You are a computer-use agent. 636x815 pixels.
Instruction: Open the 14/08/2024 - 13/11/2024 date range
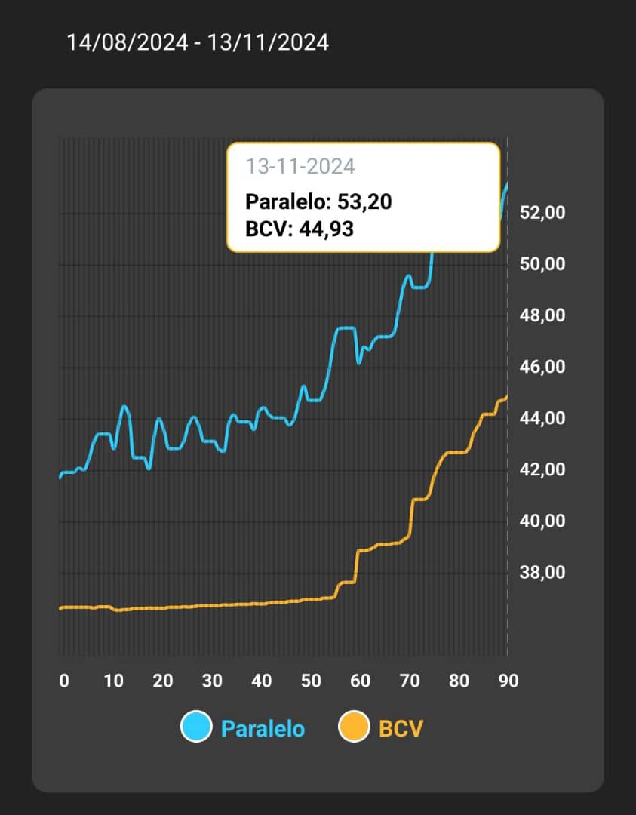click(198, 42)
